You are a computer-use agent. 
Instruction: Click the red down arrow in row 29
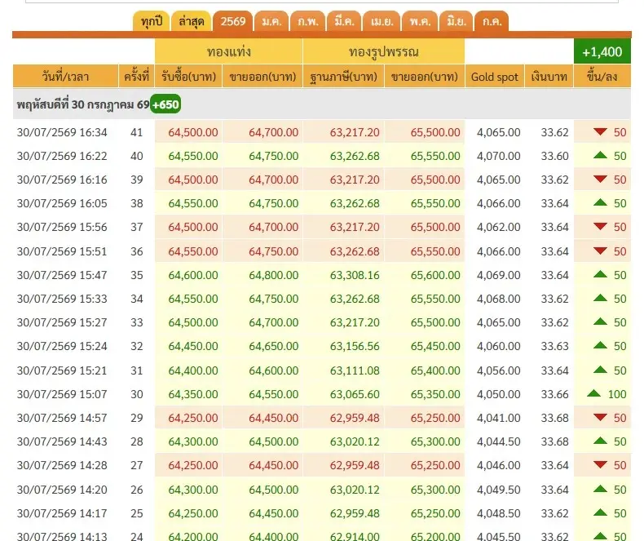600,417
